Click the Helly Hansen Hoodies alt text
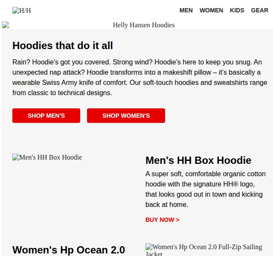 144,25
